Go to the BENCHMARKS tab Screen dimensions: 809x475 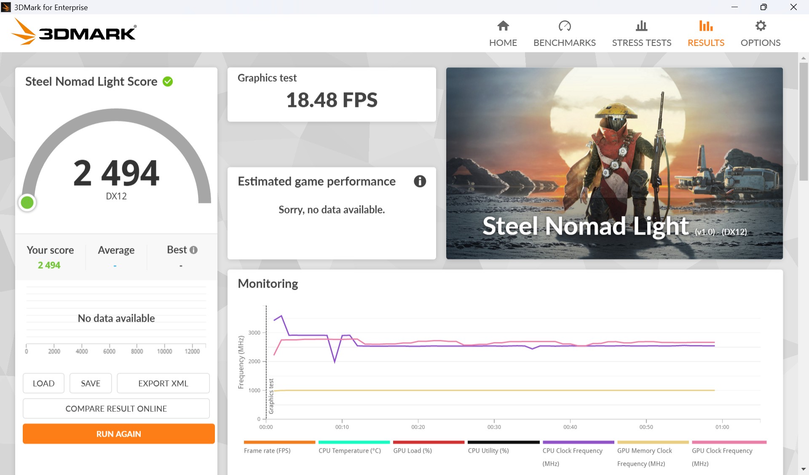[x=564, y=43]
